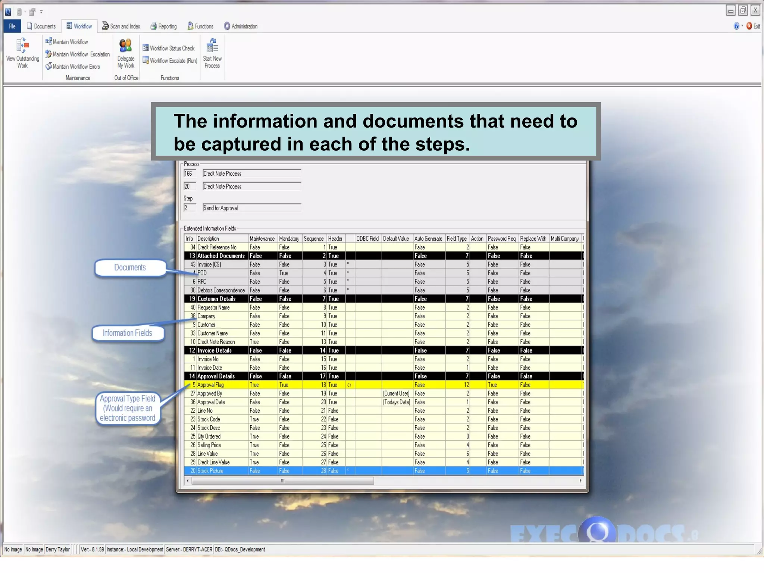Select the RFC row
Image resolution: width=764 pixels, height=573 pixels.
click(x=383, y=281)
